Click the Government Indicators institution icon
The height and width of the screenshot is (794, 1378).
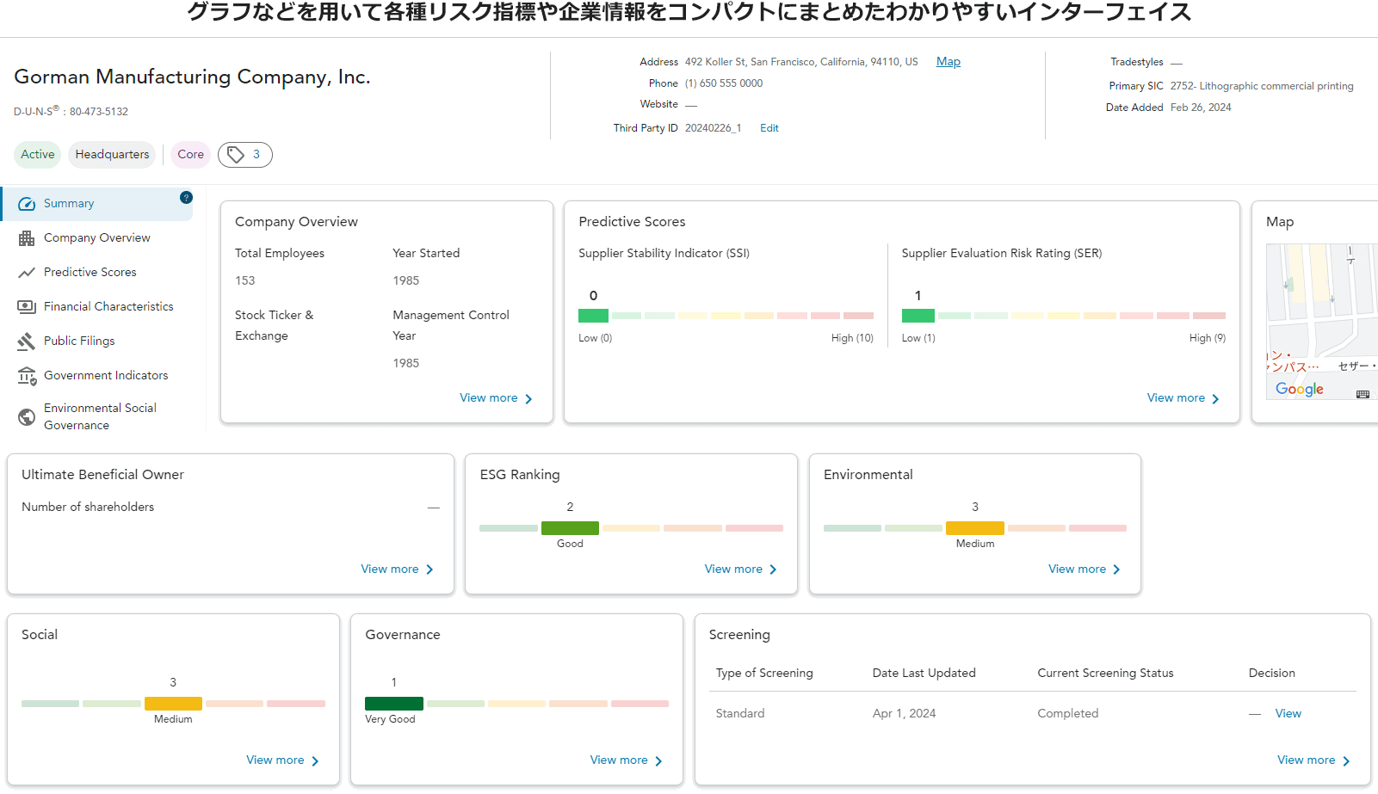pos(27,376)
